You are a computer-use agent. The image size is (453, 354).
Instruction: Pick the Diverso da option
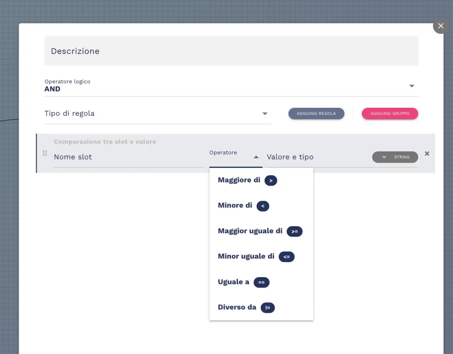click(x=261, y=308)
